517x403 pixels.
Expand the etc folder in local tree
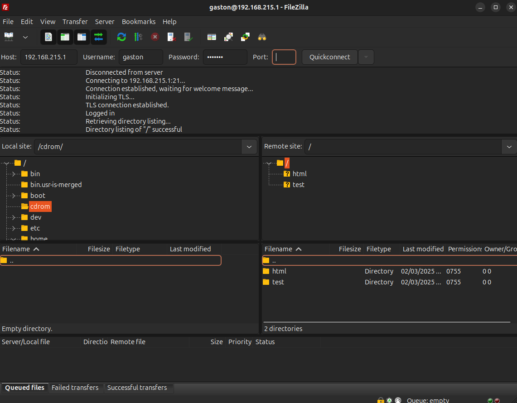(x=13, y=228)
